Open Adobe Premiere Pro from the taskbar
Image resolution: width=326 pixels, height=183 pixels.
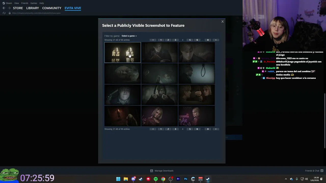pyautogui.click(x=178, y=179)
